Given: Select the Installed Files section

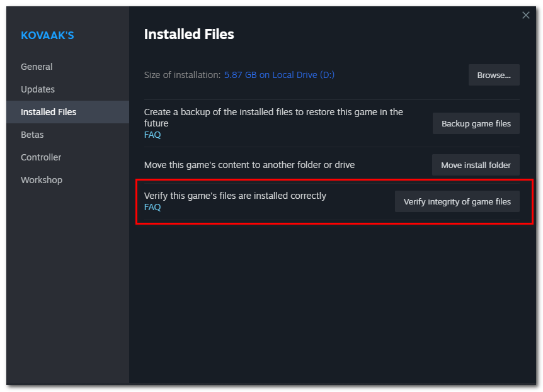Looking at the screenshot, I should pyautogui.click(x=47, y=111).
